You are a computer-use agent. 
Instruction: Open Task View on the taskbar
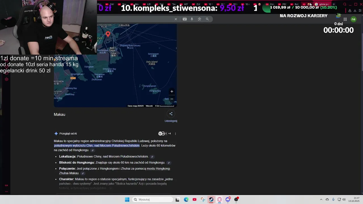pyautogui.click(x=177, y=199)
